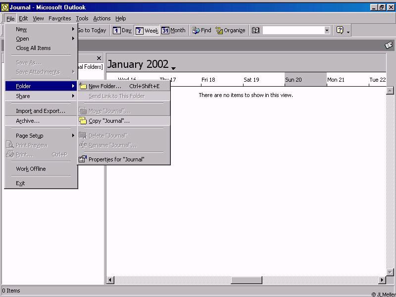Open the toolbar options arrow
This screenshot has height=297, width=396.
click(348, 32)
